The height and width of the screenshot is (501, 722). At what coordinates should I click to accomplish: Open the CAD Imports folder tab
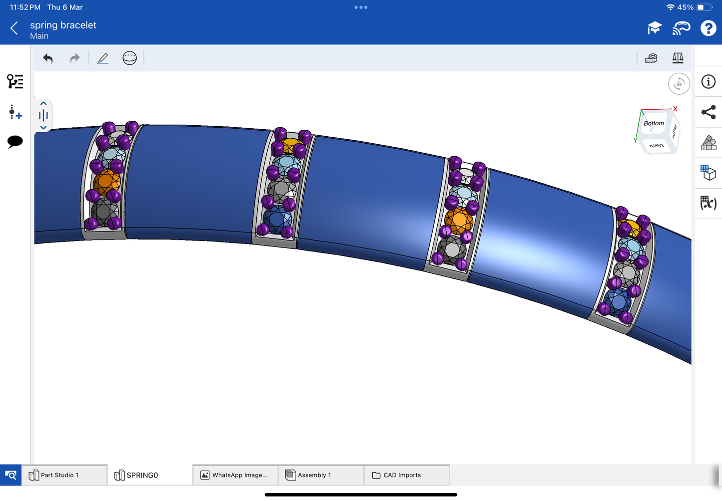point(402,475)
